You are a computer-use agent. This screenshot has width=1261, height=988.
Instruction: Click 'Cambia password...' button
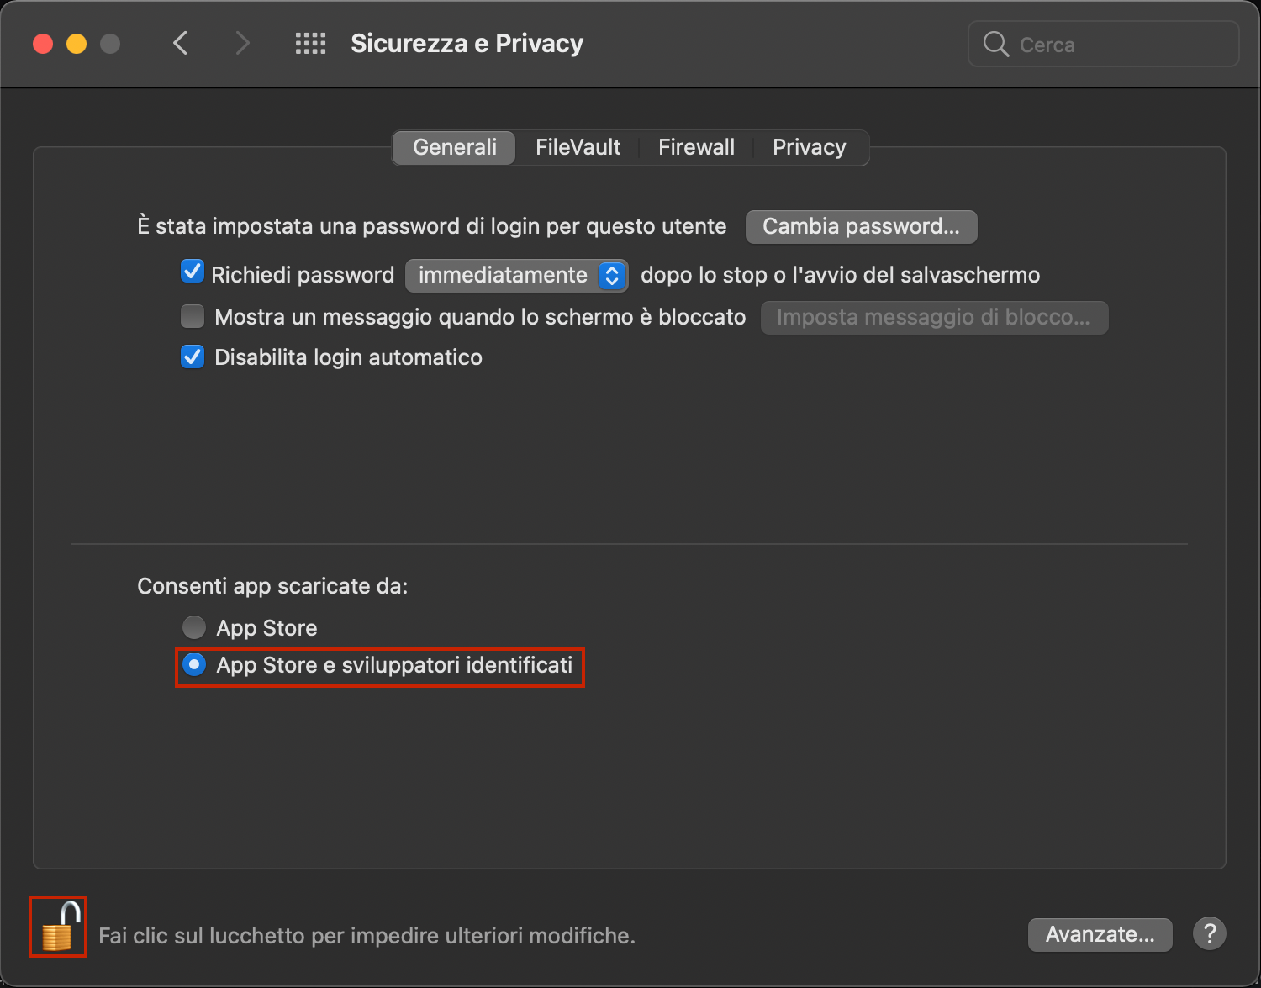click(860, 226)
